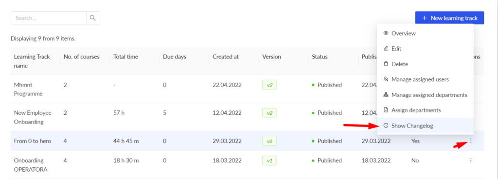Click the users icon for Manage assigned users
This screenshot has height=179, width=498.
point(386,79)
